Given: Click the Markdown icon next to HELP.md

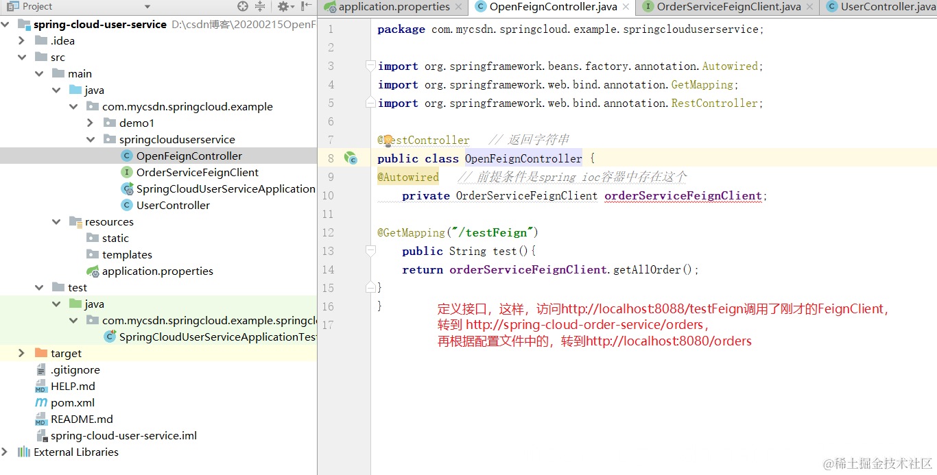Looking at the screenshot, I should [41, 387].
